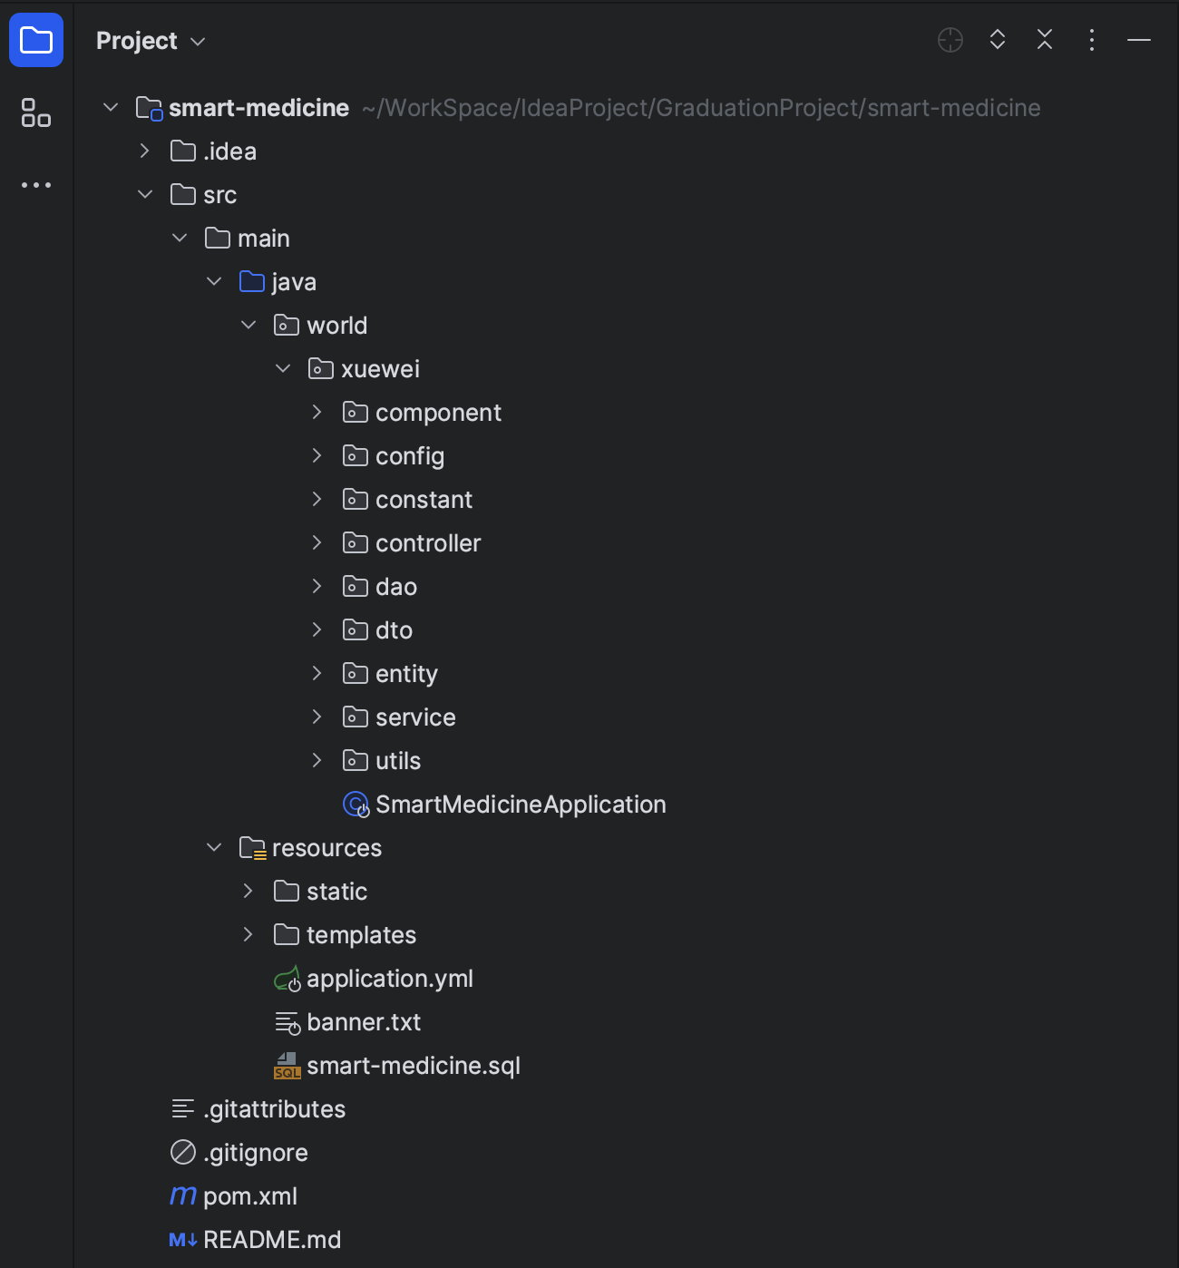Select the entity package
The width and height of the screenshot is (1179, 1268).
coord(406,673)
